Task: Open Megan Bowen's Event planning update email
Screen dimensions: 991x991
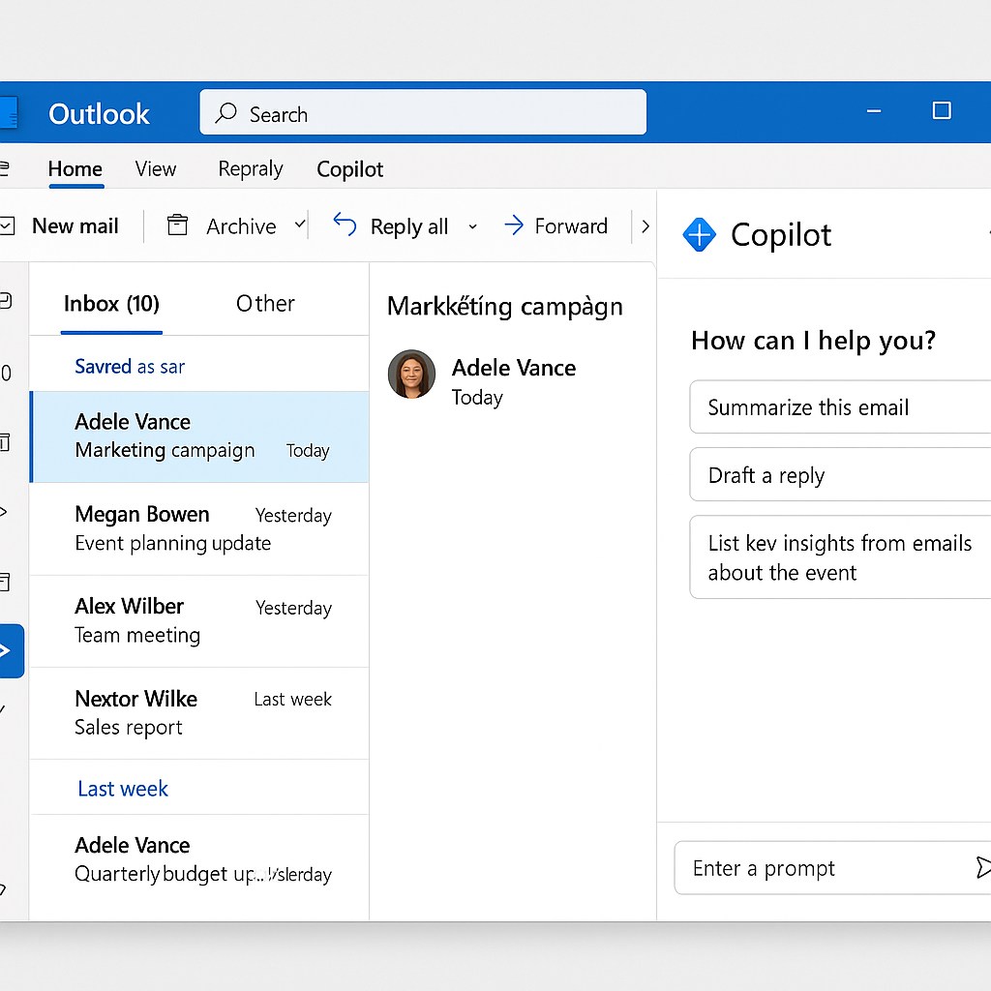Action: pyautogui.click(x=199, y=529)
